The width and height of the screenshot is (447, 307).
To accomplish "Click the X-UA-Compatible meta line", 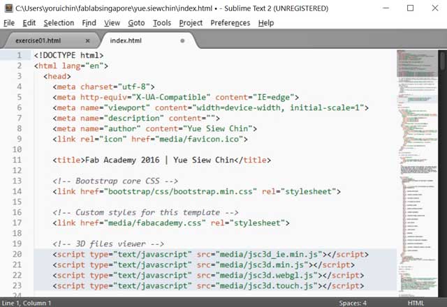I will coord(175,97).
